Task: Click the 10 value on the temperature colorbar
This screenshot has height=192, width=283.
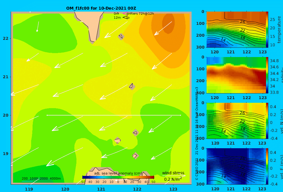Action: click(273, 45)
